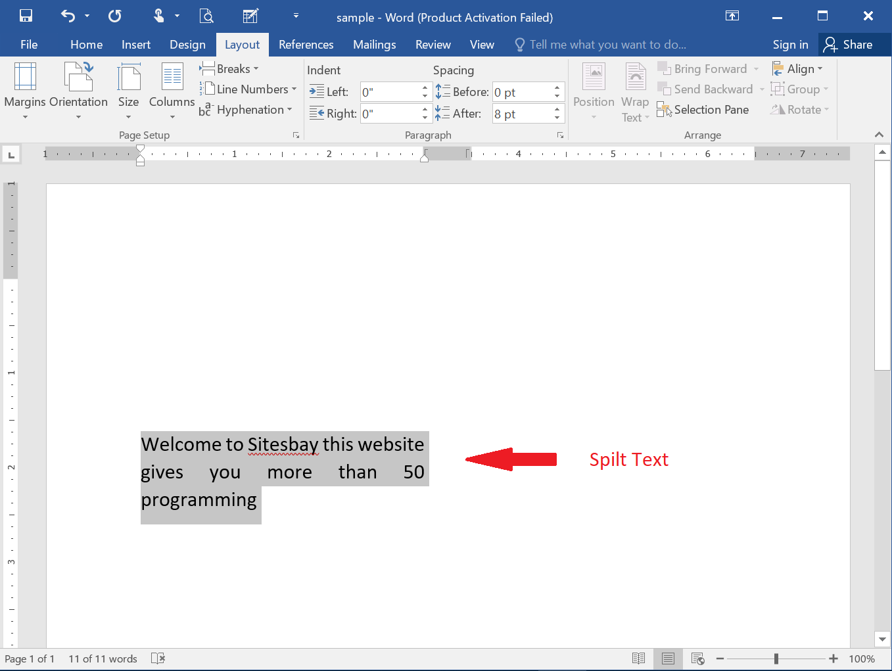The image size is (892, 671).
Task: Open the File menu
Action: click(x=29, y=45)
